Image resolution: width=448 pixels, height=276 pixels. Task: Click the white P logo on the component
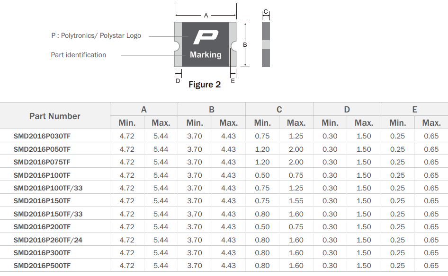206,37
